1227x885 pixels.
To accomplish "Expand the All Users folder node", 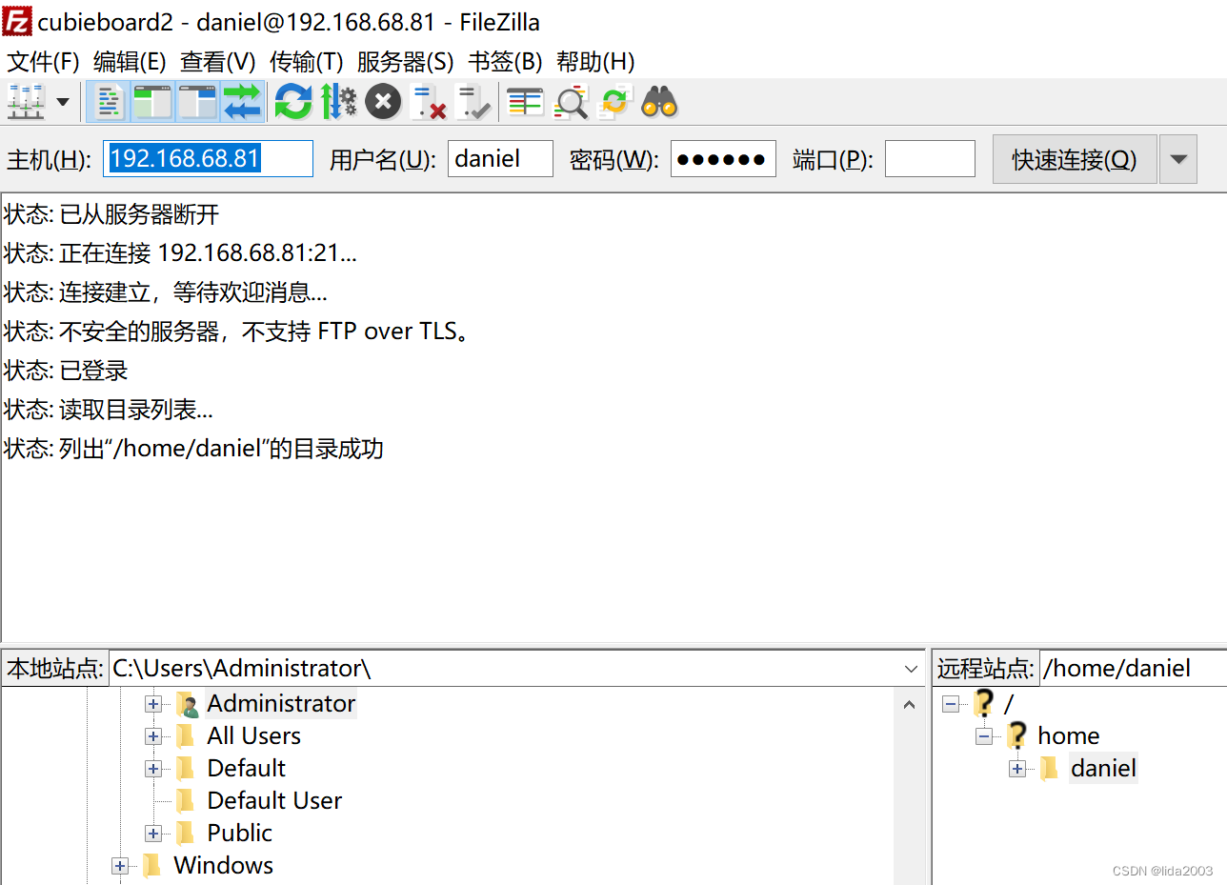I will pyautogui.click(x=153, y=736).
